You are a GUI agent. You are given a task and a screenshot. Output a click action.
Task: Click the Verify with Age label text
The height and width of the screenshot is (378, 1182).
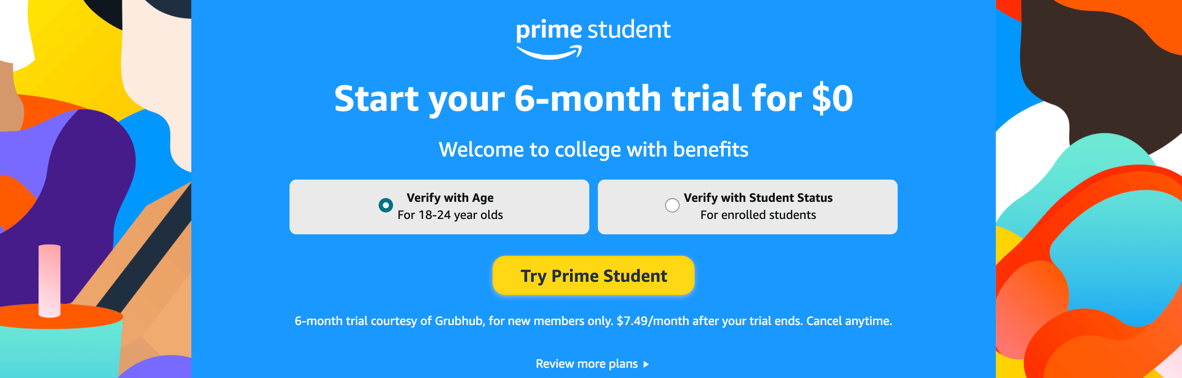point(450,198)
